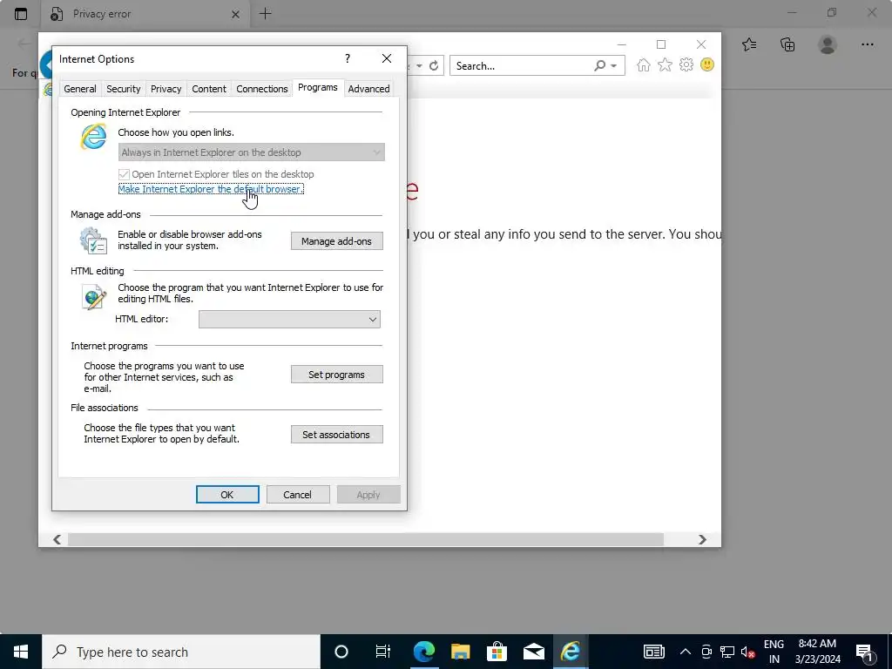Open the network tray icon

[x=727, y=652]
